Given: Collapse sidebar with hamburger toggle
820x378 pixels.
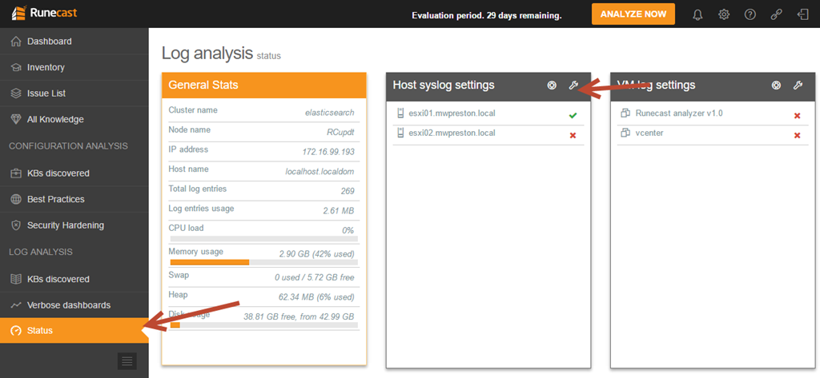Looking at the screenshot, I should click(127, 360).
